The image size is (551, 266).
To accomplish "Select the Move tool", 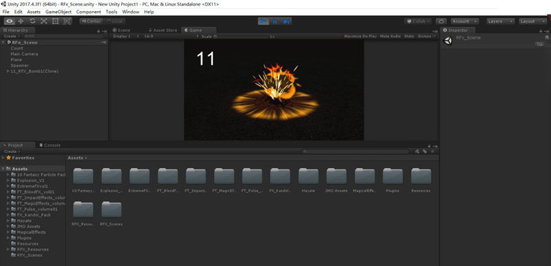I will coord(21,21).
